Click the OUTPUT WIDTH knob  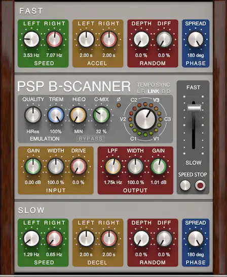(135, 166)
